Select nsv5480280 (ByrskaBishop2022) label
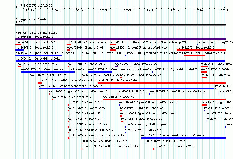The image size is (233, 159). tap(104, 141)
